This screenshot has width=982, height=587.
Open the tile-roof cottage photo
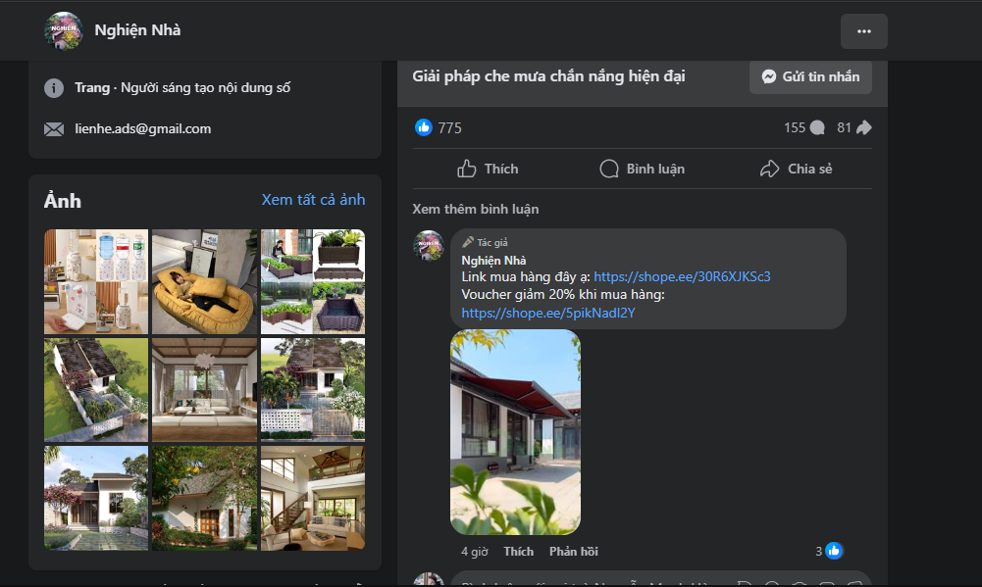205,498
